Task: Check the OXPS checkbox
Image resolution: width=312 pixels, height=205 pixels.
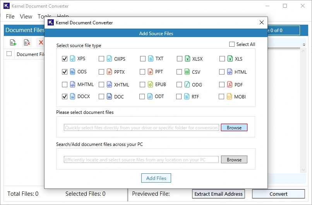Action: click(x=101, y=59)
